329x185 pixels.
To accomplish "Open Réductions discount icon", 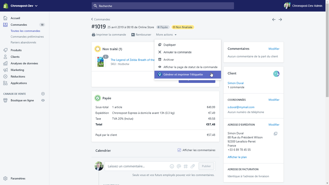I will coord(5,77).
